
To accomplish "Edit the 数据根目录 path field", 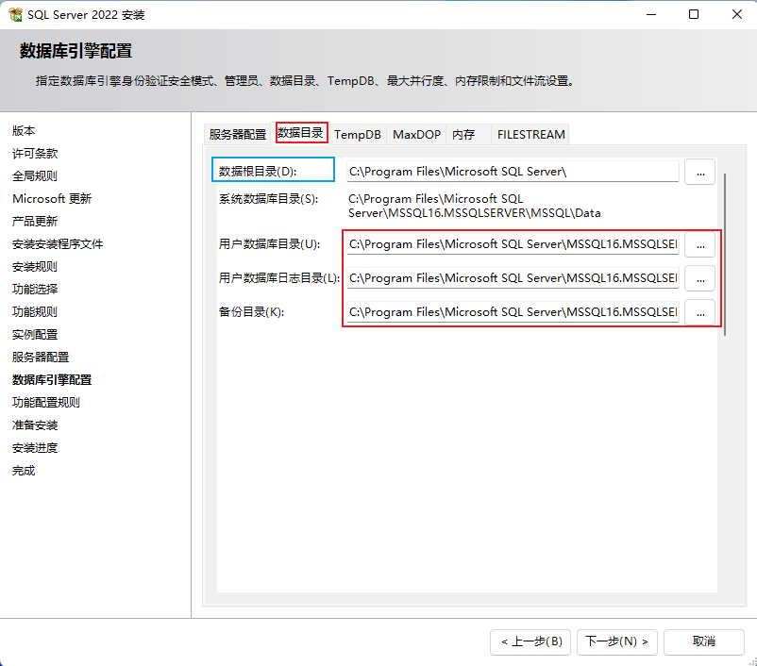I will 513,172.
